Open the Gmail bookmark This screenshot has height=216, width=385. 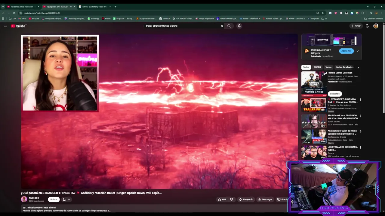click(22, 19)
